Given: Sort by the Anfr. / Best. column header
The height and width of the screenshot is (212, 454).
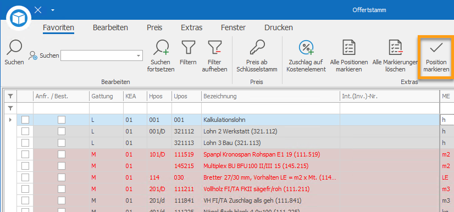Looking at the screenshot, I should click(61, 96).
